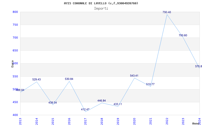Image resolution: width=202 pixels, height=126 pixels.
Task: Click the Euro y-axis title
Action: pyautogui.click(x=12, y=64)
